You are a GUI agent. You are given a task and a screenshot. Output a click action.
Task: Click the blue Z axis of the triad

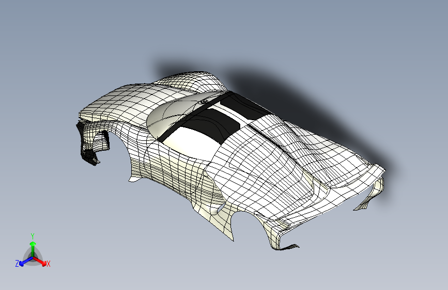[26, 262]
